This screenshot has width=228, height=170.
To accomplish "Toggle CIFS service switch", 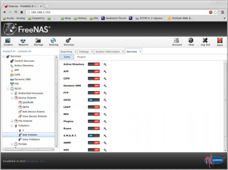I will click(94, 79).
